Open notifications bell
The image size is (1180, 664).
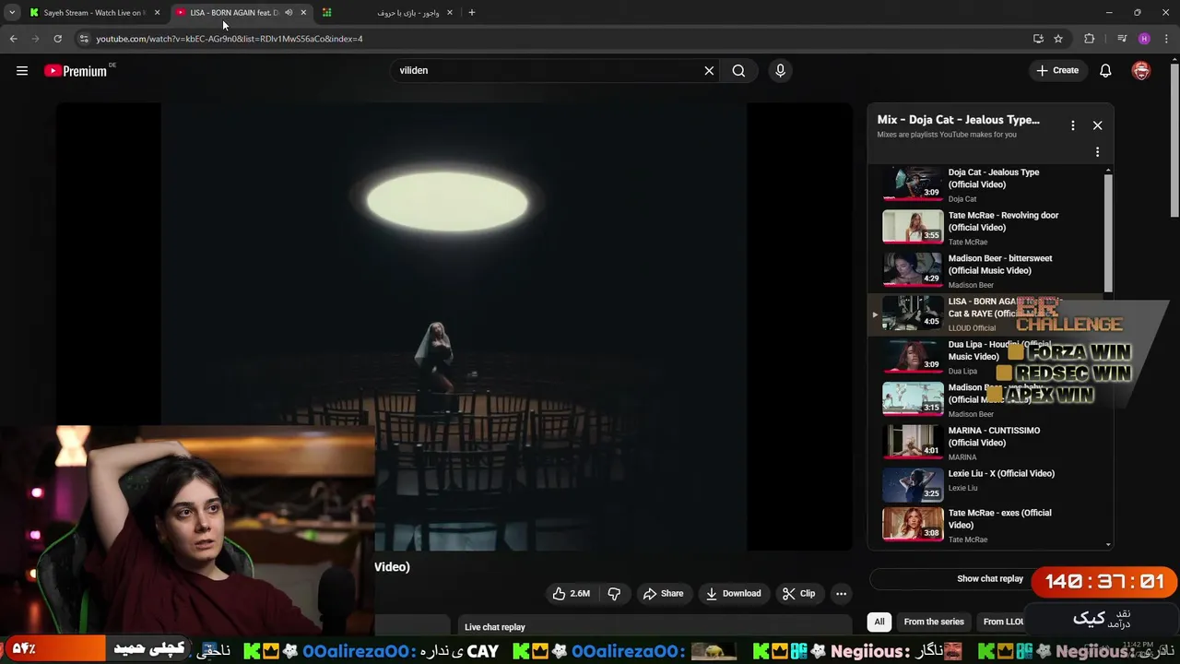coord(1105,71)
